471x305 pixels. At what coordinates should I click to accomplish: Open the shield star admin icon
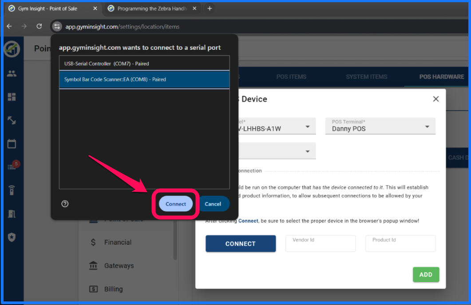coord(12,238)
